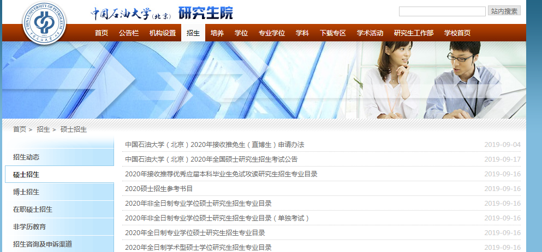Open 招生动态 in the left sidebar
542x252 pixels.
(x=26, y=157)
